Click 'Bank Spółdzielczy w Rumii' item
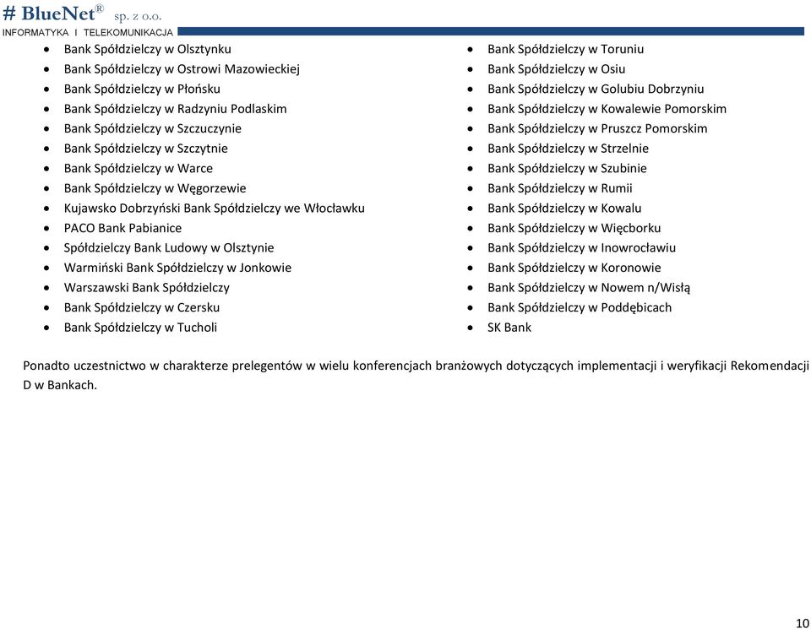 [559, 188]
